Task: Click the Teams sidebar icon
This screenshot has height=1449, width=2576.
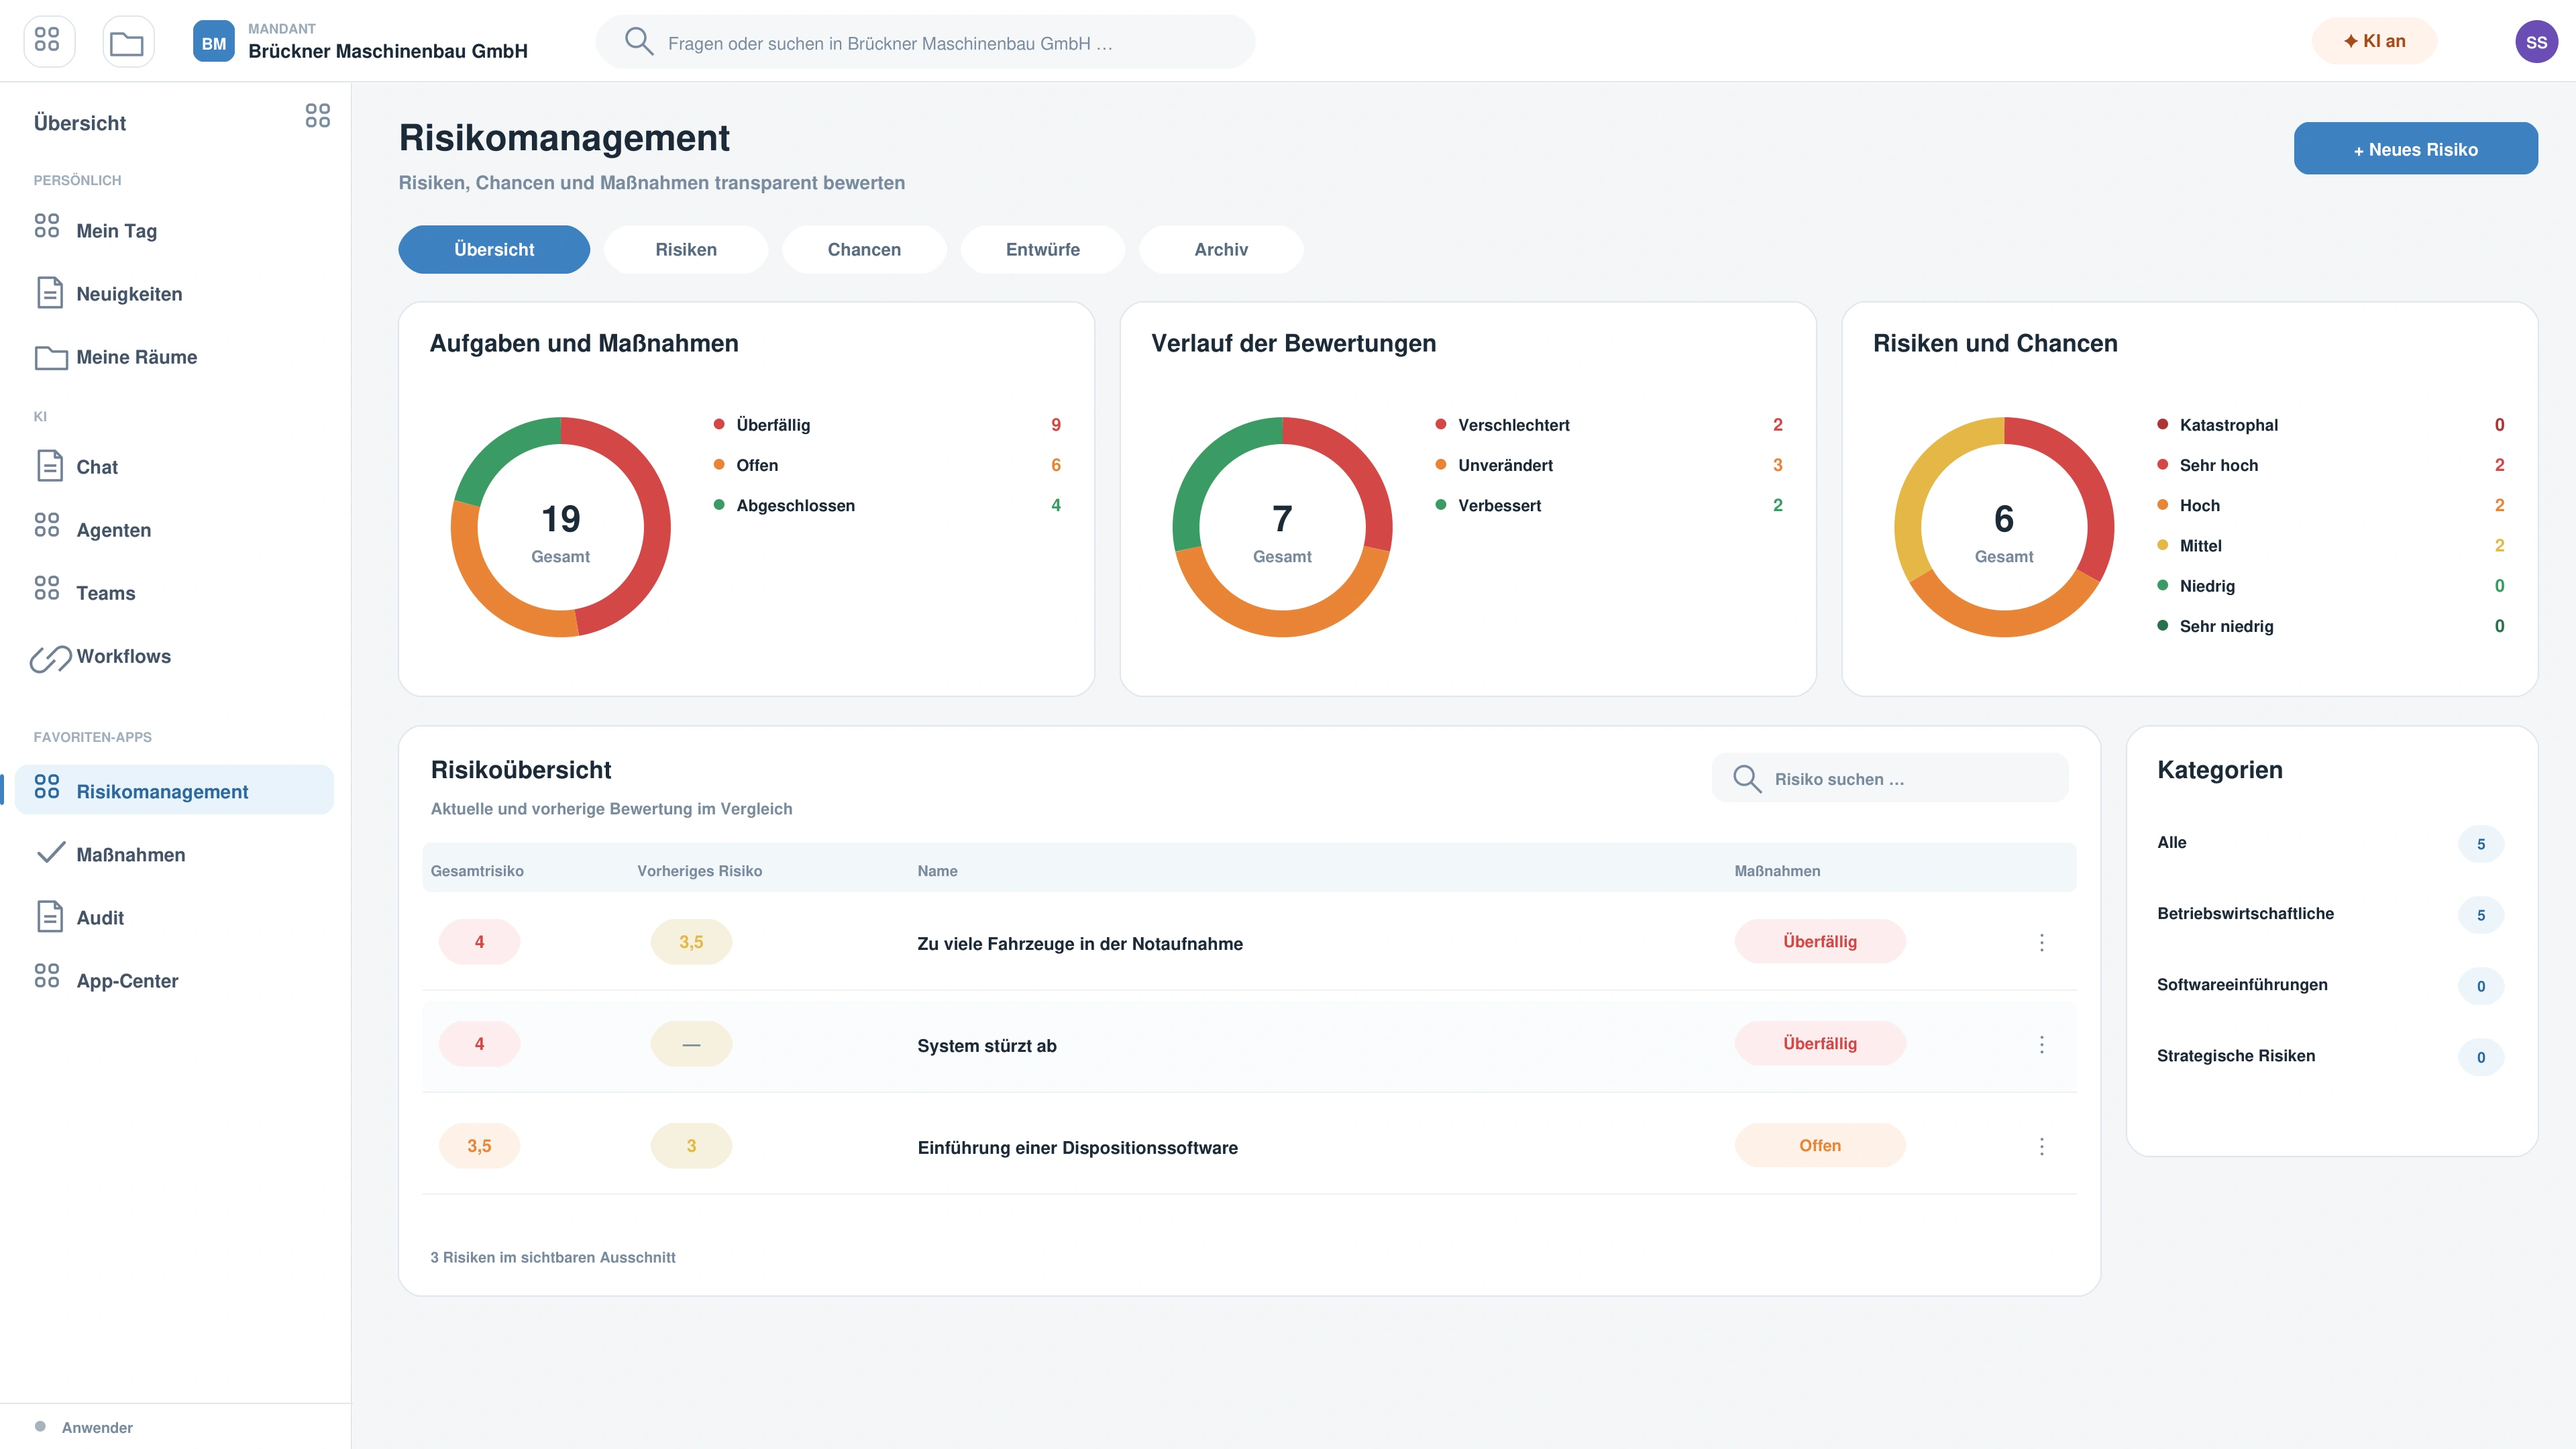Action: coord(47,589)
